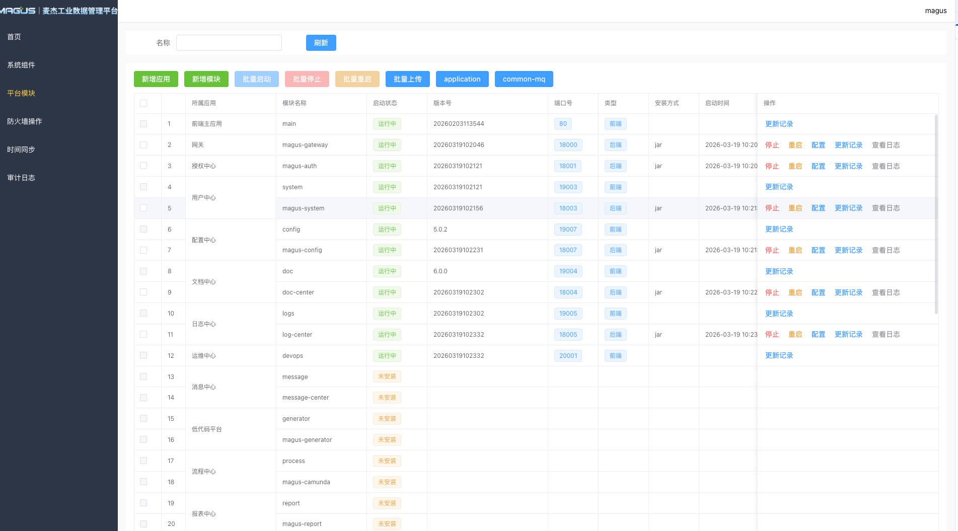The image size is (958, 531).
Task: Click 停止 for the magus-gateway module
Action: pos(772,145)
